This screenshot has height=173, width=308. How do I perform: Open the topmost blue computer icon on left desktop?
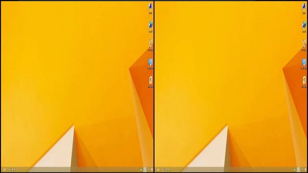pos(151,7)
